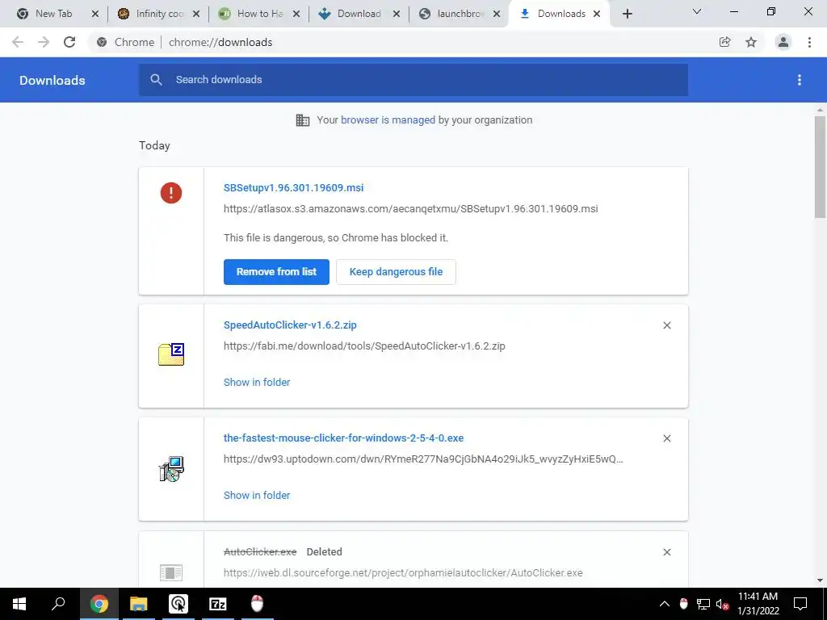
Task: Open the Chrome profile avatar menu
Action: coord(783,42)
